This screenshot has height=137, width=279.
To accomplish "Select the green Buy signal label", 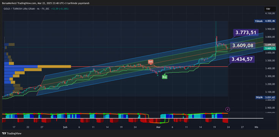I will tap(164, 77).
